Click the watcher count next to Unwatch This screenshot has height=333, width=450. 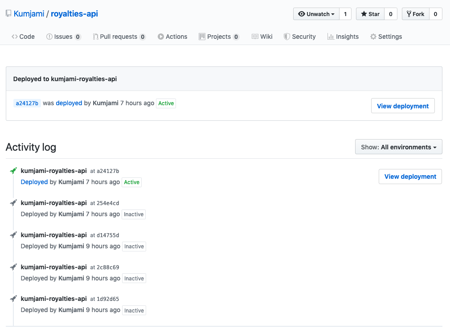click(x=345, y=14)
